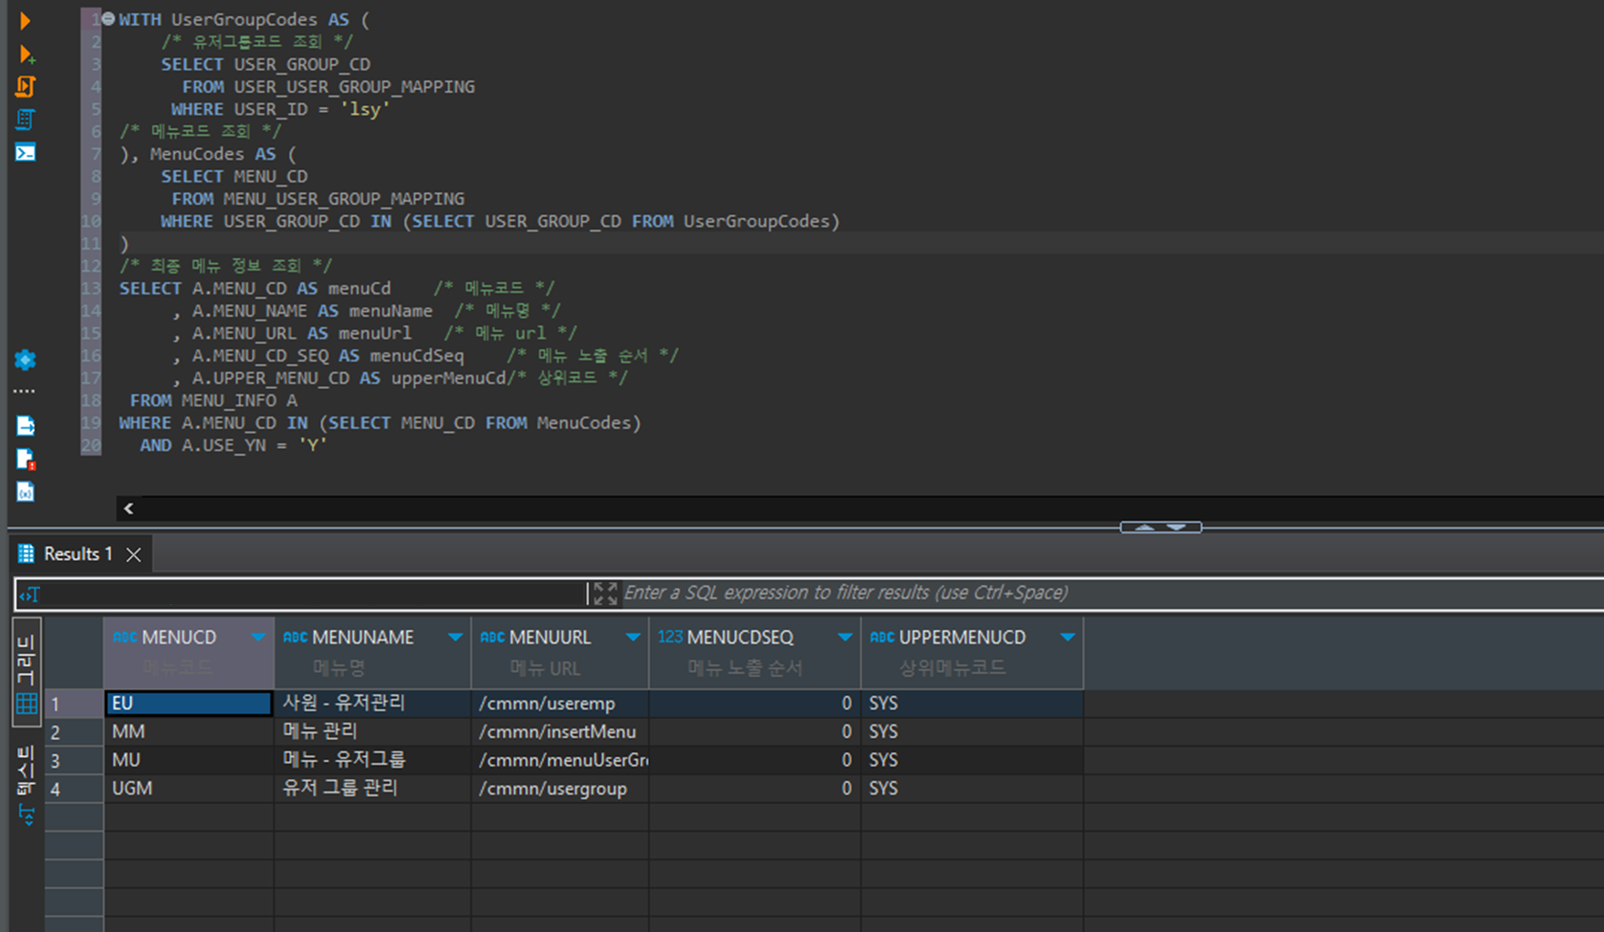Screen dimensions: 1604x932
Task: Sort by MENUCDSEQ column header
Action: tap(740, 638)
